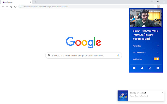Open the stream title SHAUNZ - Bienvenue dans le PopichuZoo

(x=146, y=35)
